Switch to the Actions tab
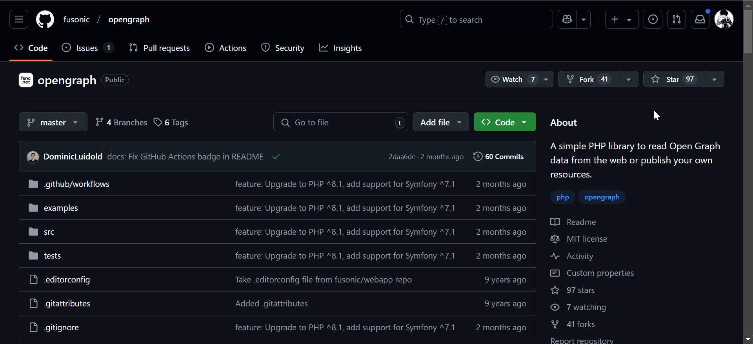Screen dimensions: 753x344 [226, 48]
